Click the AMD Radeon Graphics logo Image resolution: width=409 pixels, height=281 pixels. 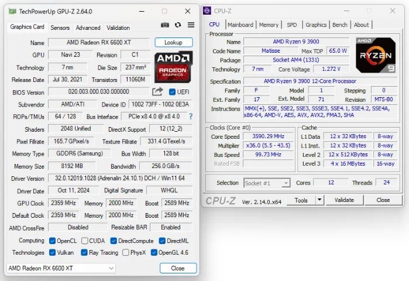(173, 67)
